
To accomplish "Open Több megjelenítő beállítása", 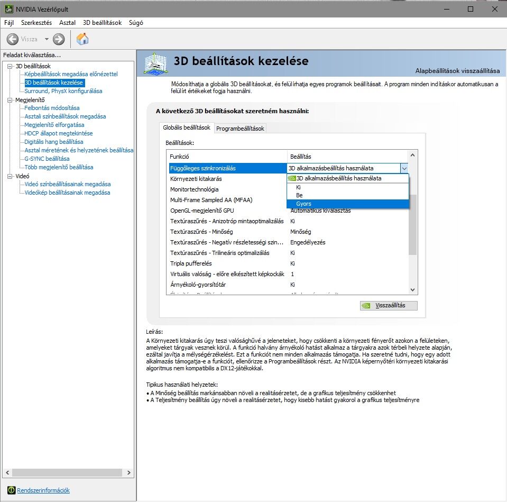I will pyautogui.click(x=59, y=167).
